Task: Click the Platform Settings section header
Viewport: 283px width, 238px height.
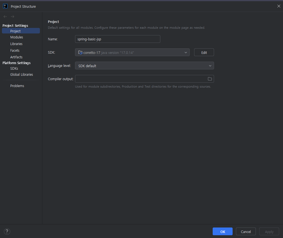Action: [16, 63]
